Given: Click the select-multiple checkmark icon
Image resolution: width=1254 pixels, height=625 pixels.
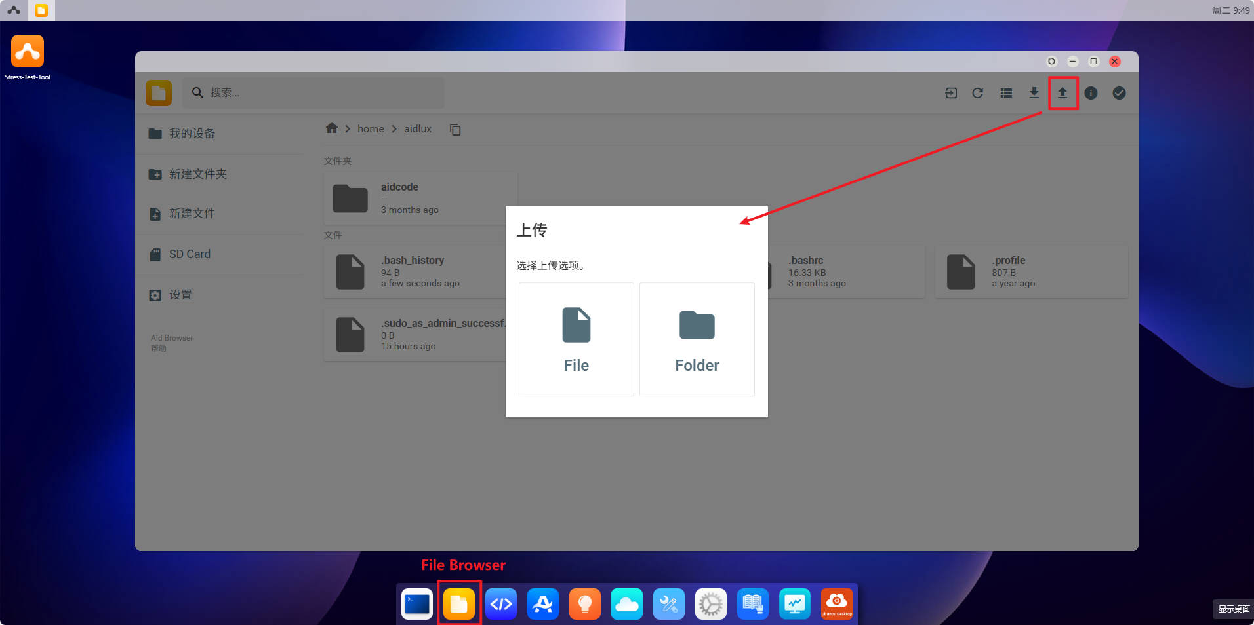Looking at the screenshot, I should (x=1119, y=93).
